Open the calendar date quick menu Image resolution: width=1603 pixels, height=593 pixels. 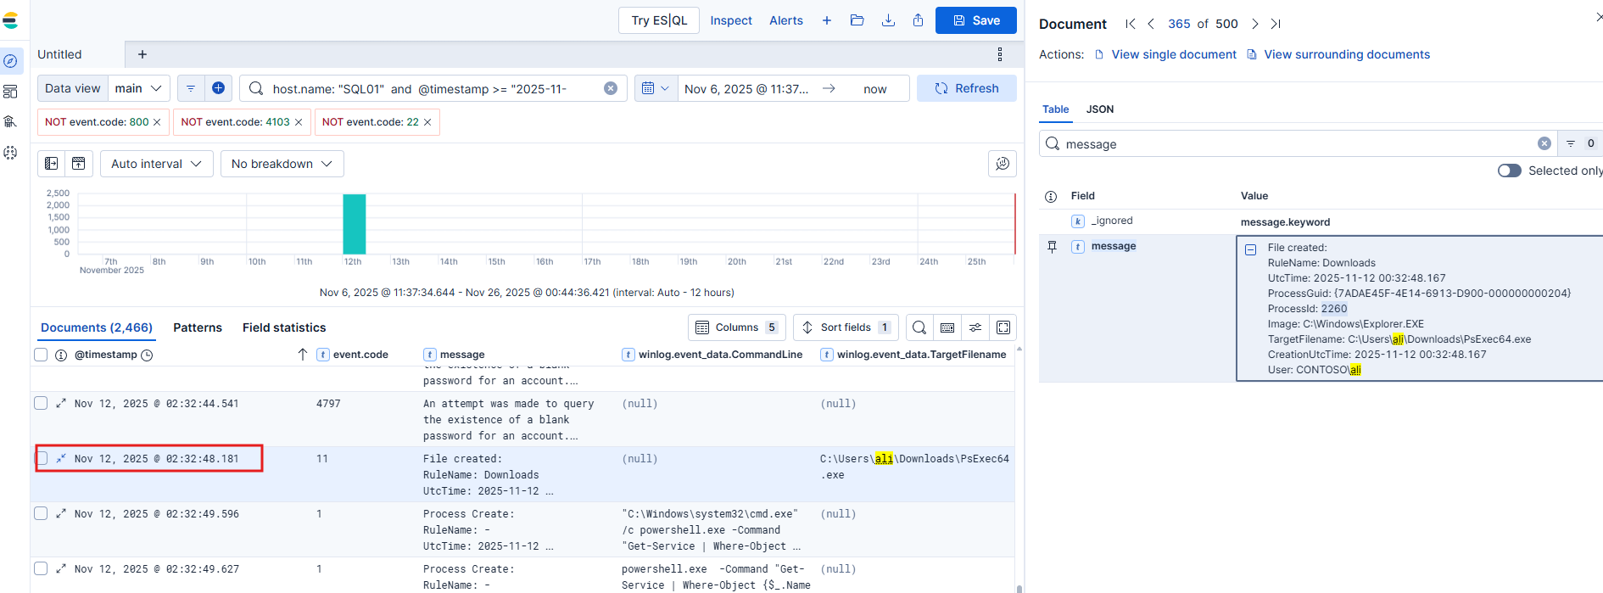point(656,88)
